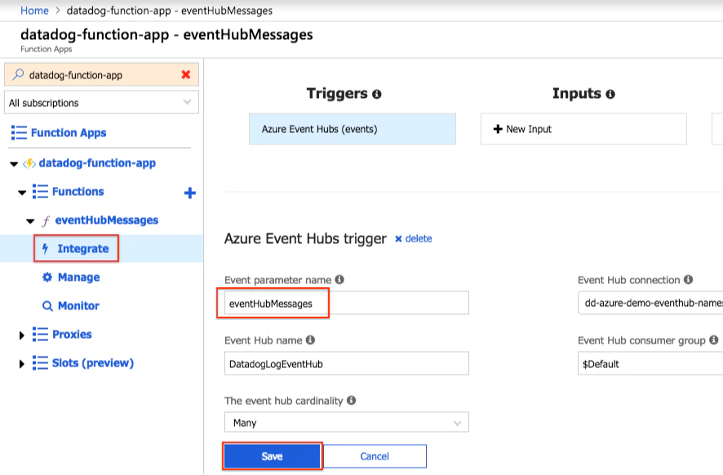Open info icon beside event hub cardinality
The height and width of the screenshot is (475, 723).
click(352, 400)
